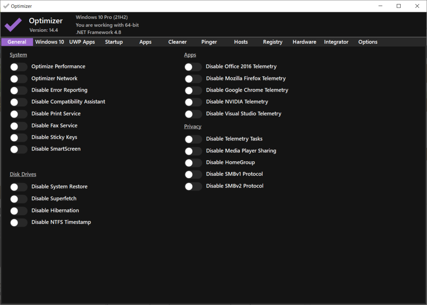Toggle Disable SmartScreen switch
This screenshot has width=427, height=305.
click(18, 149)
